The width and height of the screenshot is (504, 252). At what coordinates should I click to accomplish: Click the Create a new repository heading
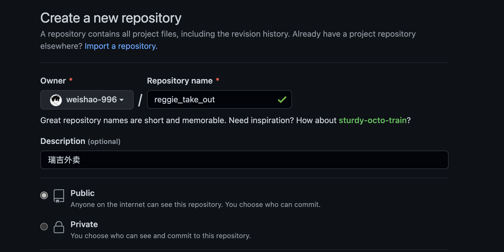111,18
